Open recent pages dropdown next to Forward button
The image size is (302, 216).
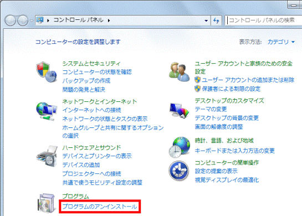pyautogui.click(x=32, y=20)
